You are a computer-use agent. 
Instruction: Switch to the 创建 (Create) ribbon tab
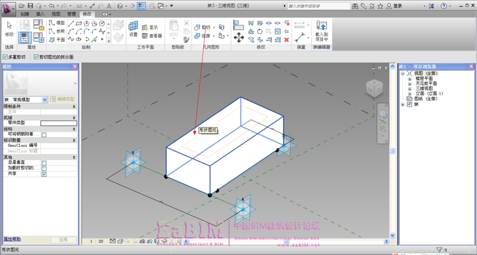coord(25,14)
